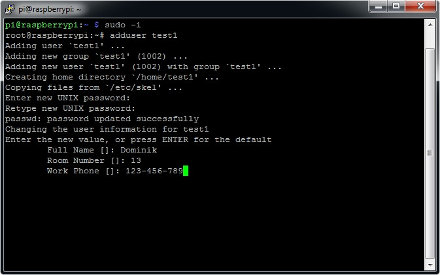Click the 'sudo -i' command text
440x275 pixels.
(123, 25)
